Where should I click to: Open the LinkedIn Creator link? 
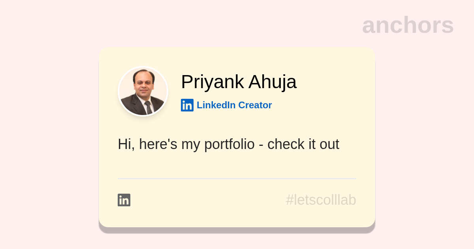coord(234,105)
